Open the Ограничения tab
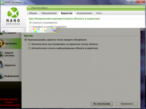Viewport: 146px width, 109px height. pyautogui.click(x=84, y=13)
